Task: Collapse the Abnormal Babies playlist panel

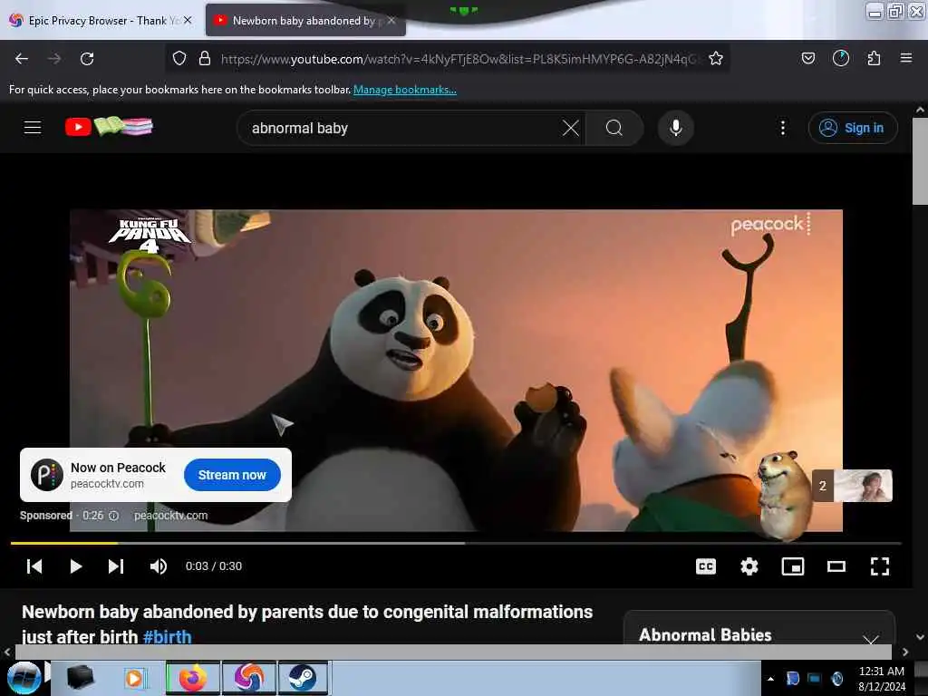Action: click(870, 639)
